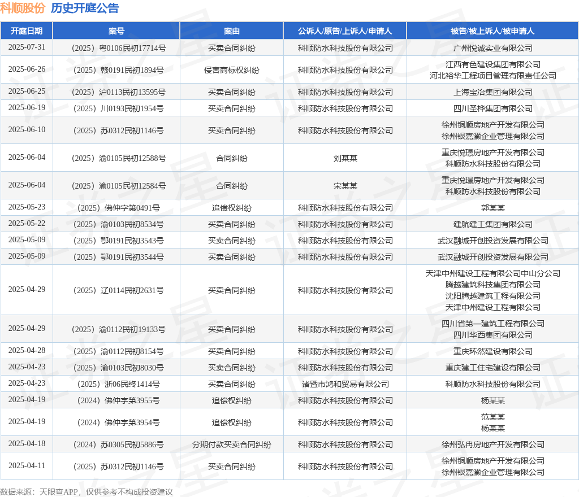Click the date 2025-05-23
The width and height of the screenshot is (579, 497).
tap(27, 207)
